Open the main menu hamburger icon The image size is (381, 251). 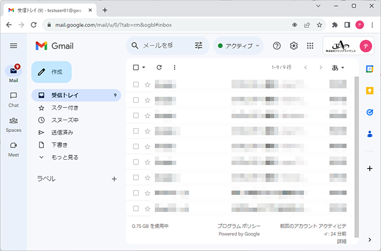coord(13,45)
